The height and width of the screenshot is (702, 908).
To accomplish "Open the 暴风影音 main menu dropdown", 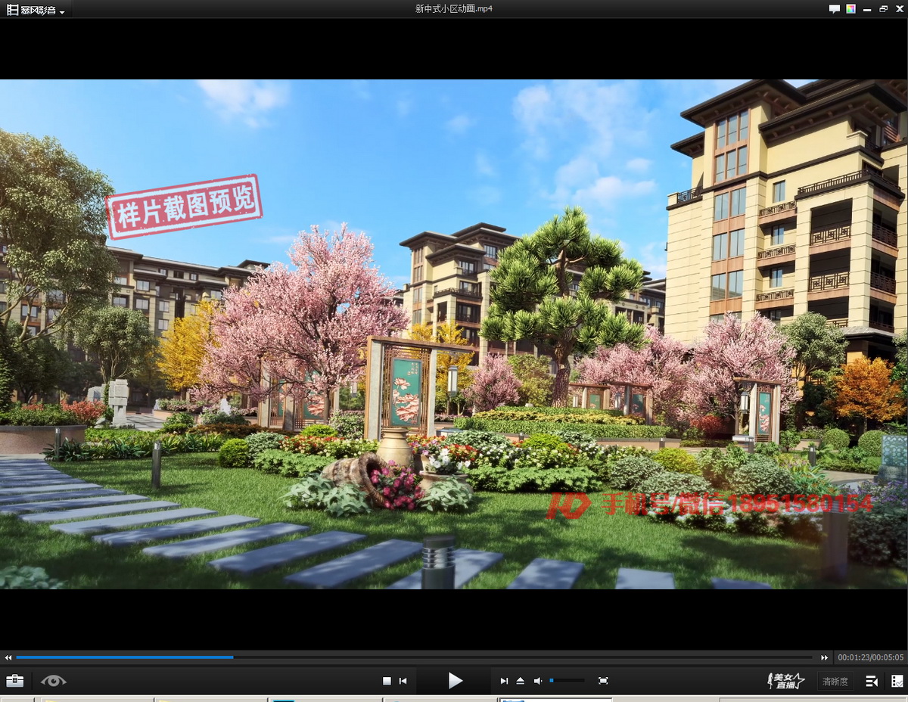I will coord(36,10).
